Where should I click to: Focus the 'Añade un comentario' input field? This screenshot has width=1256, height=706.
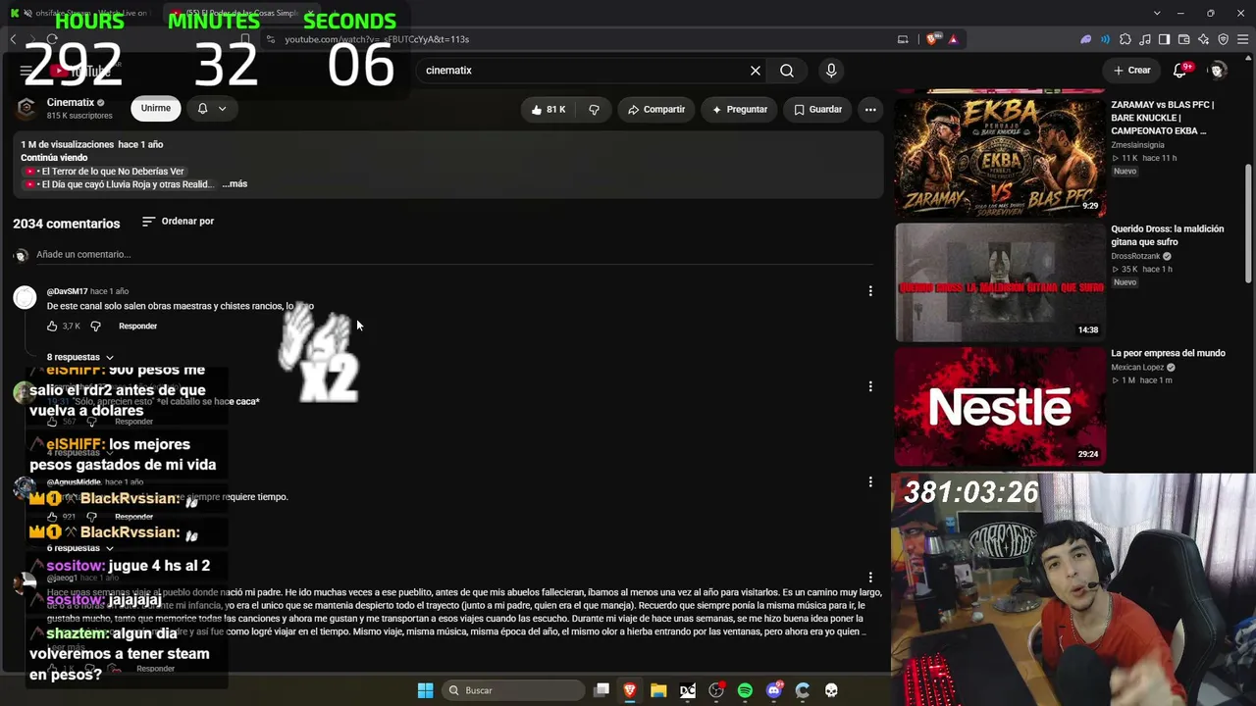pos(454,255)
